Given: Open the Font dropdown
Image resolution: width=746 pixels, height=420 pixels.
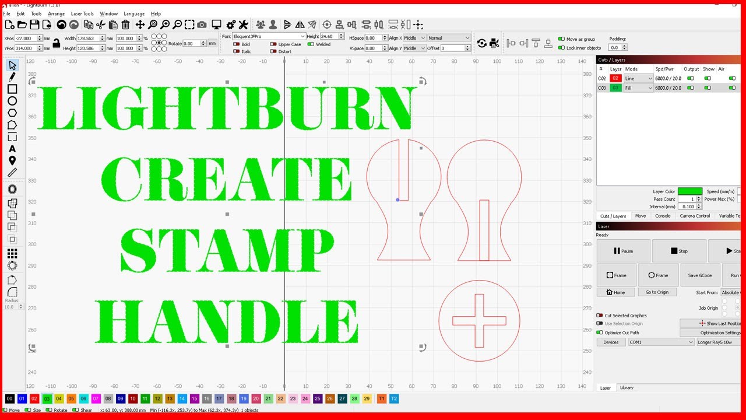Looking at the screenshot, I should click(x=269, y=37).
